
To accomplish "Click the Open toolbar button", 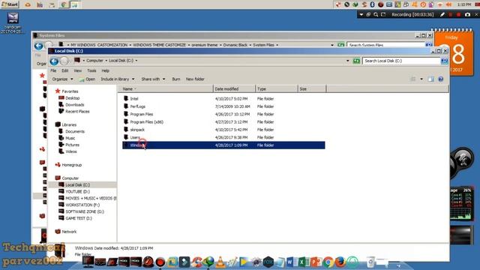I will (87, 79).
